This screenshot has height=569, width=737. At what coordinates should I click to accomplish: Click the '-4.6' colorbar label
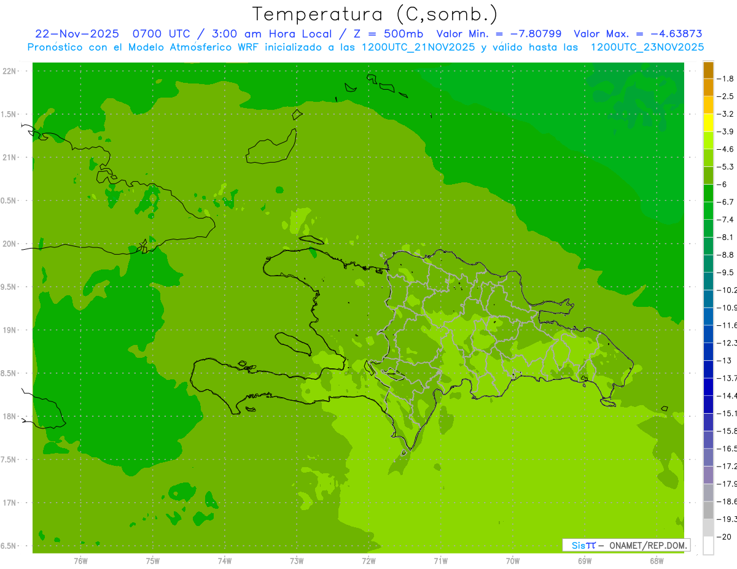725,149
